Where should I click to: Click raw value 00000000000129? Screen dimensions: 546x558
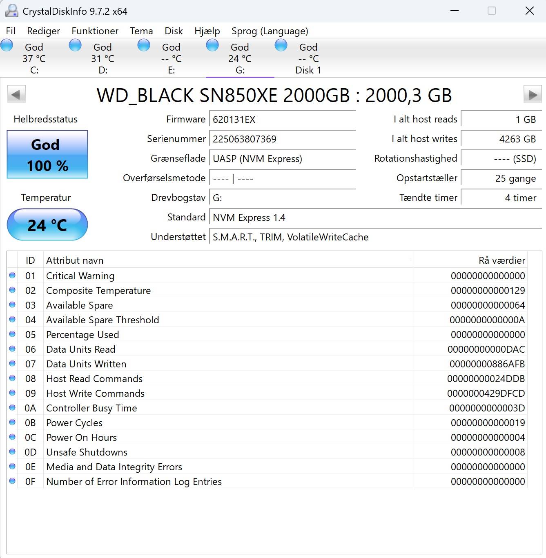[x=488, y=290]
